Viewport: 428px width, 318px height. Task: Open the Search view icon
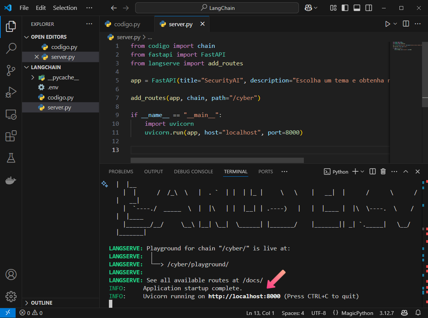[x=11, y=48]
